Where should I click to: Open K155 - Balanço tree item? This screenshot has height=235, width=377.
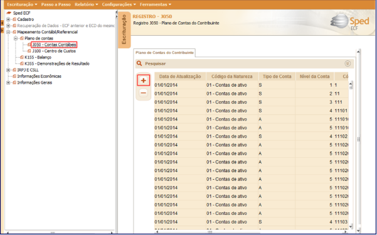click(38, 57)
